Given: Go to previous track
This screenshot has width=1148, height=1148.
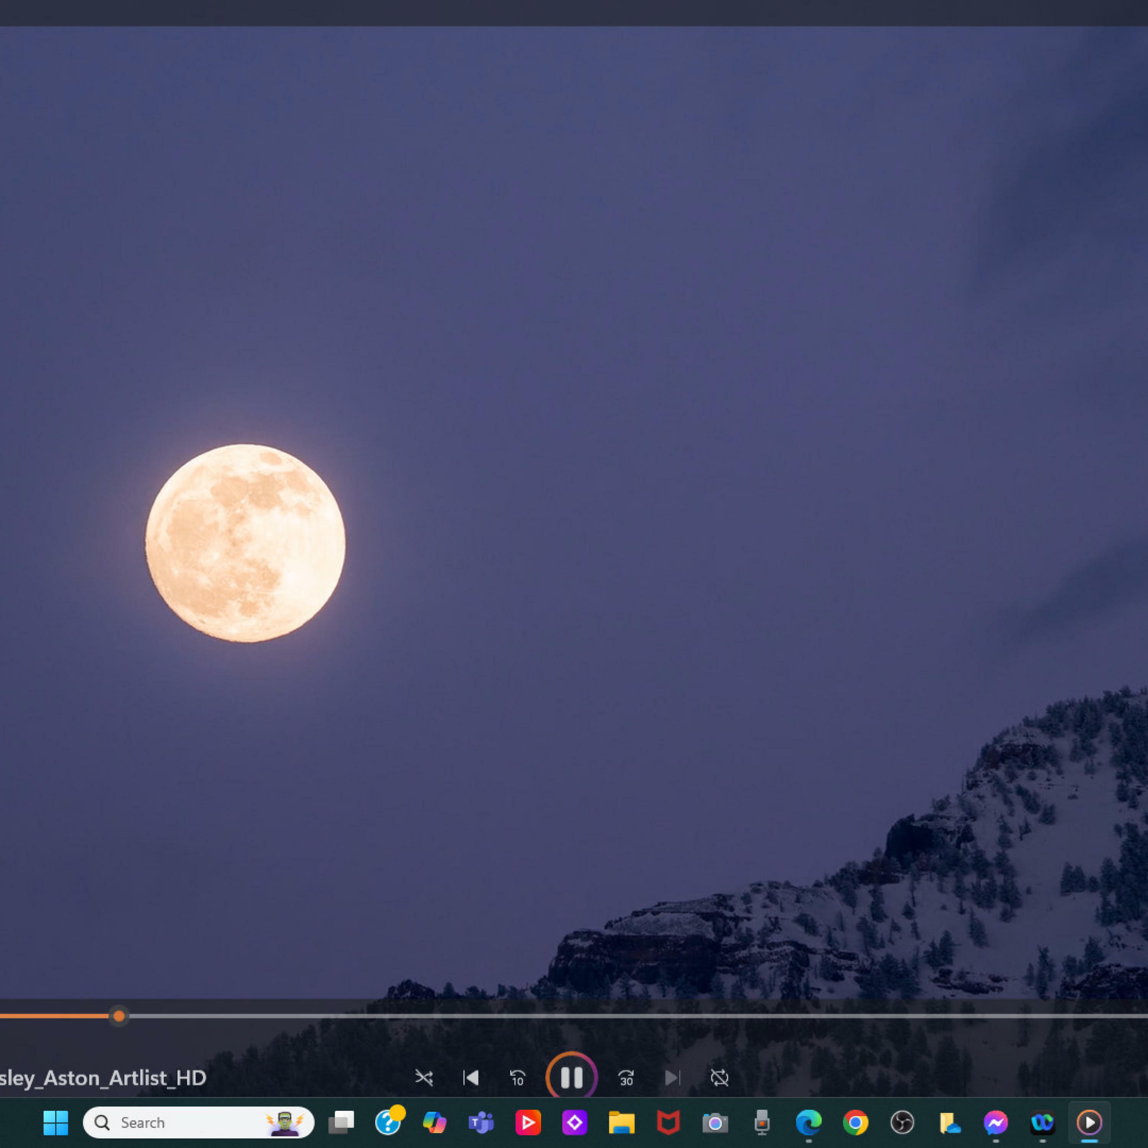Looking at the screenshot, I should coord(471,1077).
